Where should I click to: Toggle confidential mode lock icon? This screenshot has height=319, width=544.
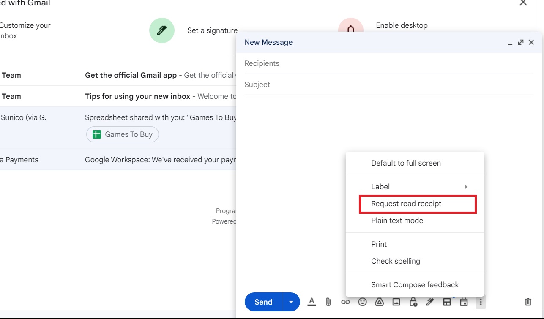(413, 302)
